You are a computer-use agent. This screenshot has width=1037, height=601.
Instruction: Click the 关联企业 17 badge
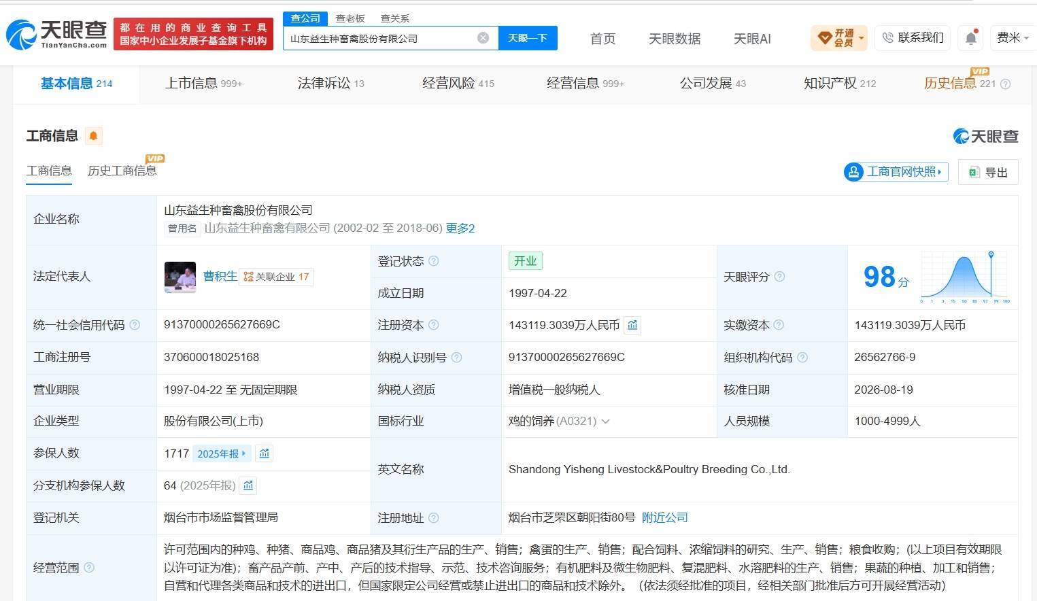pos(276,277)
